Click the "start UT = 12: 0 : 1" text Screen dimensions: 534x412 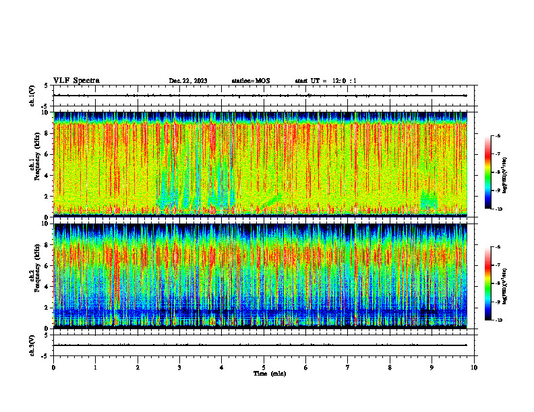326,81
